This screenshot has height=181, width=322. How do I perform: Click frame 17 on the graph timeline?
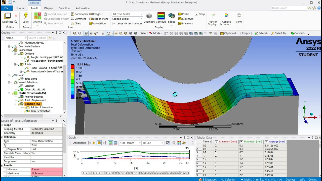(x=135, y=173)
